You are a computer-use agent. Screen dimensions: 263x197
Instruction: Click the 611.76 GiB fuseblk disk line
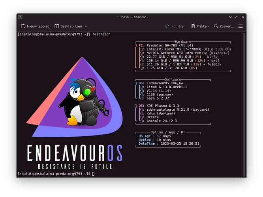pyautogui.click(x=184, y=64)
